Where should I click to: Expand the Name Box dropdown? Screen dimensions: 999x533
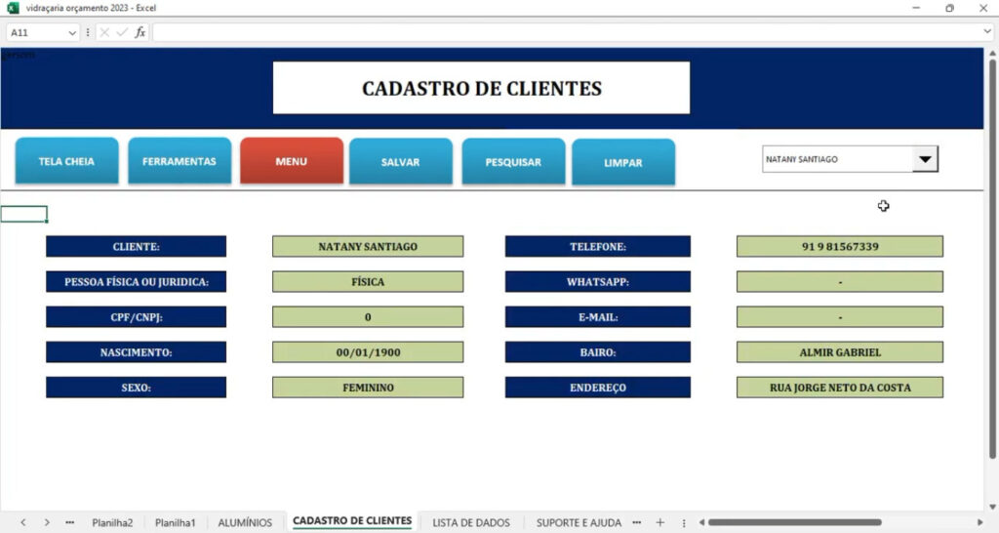click(72, 32)
